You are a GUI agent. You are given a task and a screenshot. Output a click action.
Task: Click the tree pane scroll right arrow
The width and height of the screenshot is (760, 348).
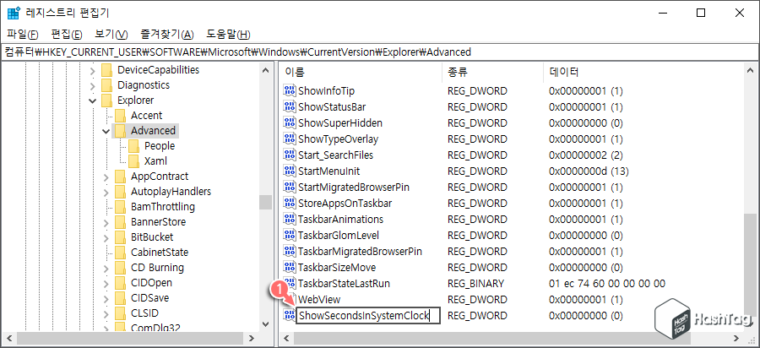(251, 337)
